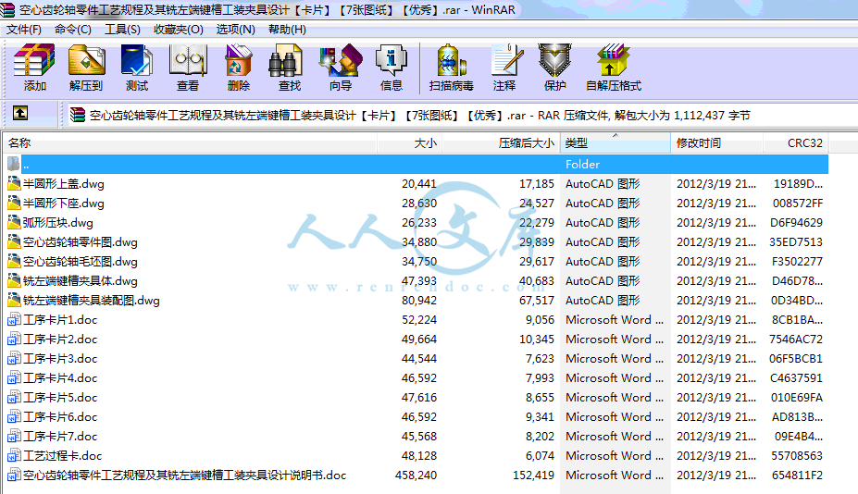Viewport: 858px width, 494px height.
Task: Click the Word icon of 工序卡片4.doc
Action: click(x=14, y=377)
